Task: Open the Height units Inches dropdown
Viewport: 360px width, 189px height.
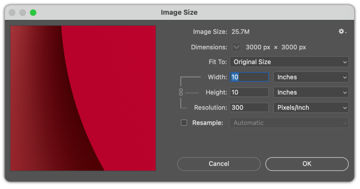Action: pyautogui.click(x=311, y=92)
